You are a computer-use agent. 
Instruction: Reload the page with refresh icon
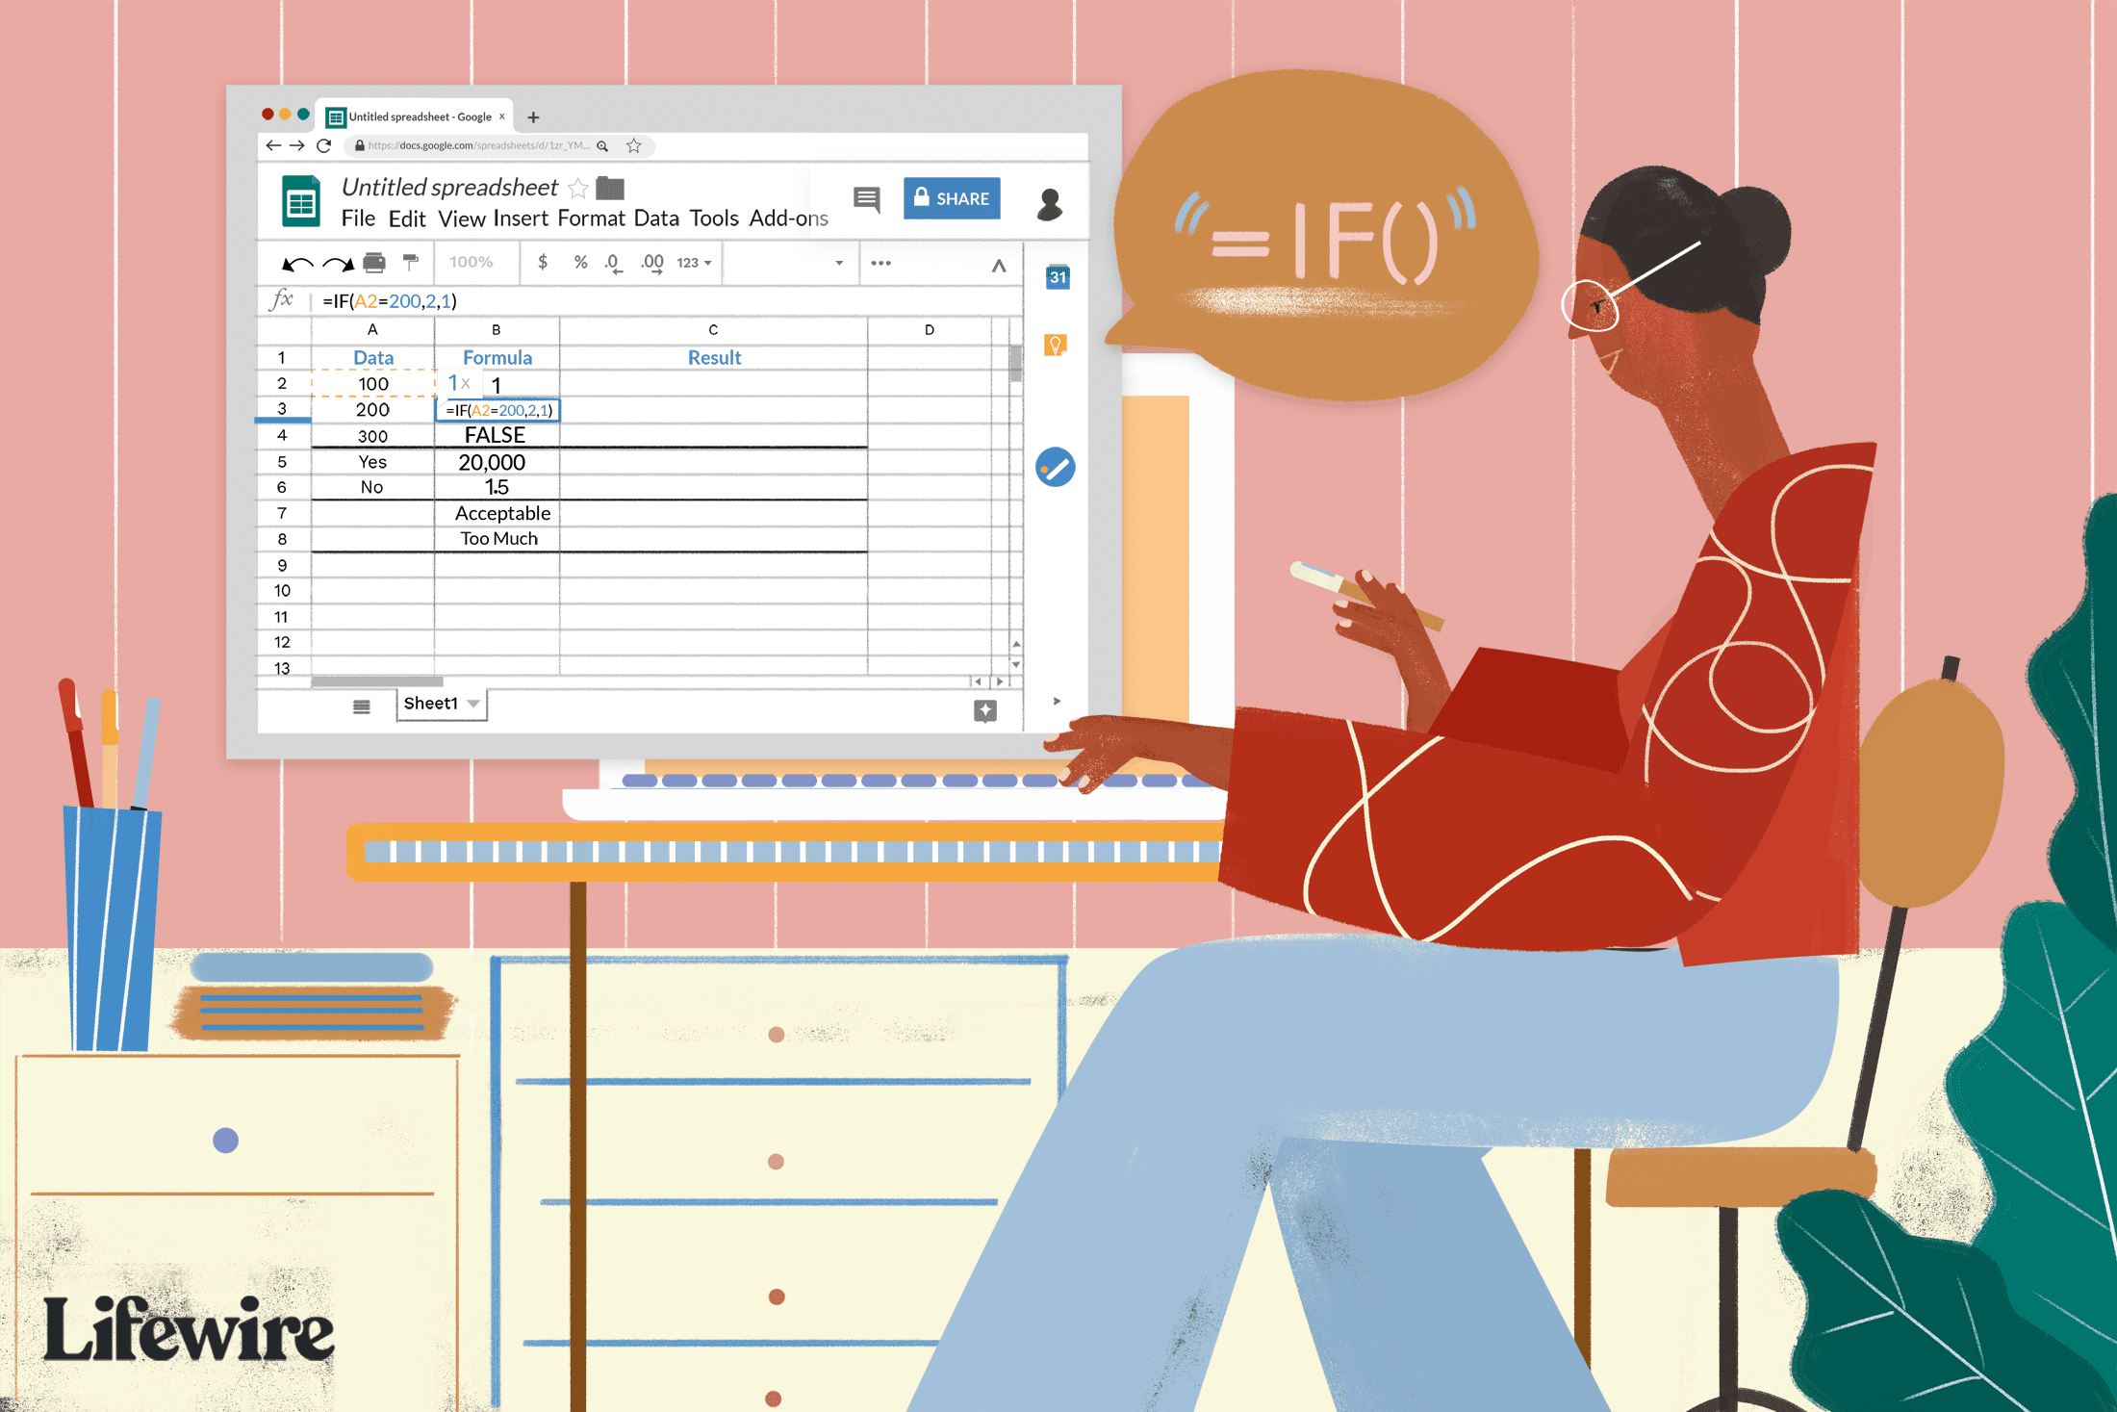coord(324,145)
